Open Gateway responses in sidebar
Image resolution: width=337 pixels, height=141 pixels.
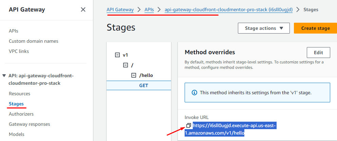(29, 124)
